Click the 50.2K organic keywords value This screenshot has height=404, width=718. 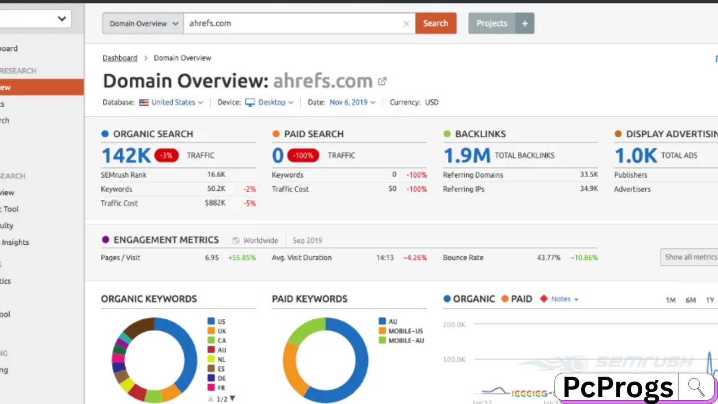tap(216, 189)
